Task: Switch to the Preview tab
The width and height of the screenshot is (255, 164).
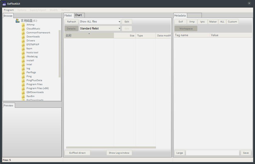Action: [x=8, y=106]
